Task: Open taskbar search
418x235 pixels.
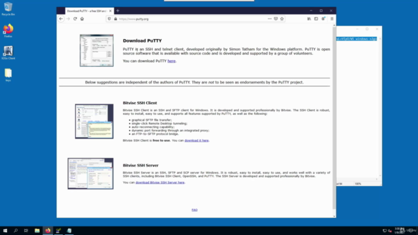Action: pos(16,230)
